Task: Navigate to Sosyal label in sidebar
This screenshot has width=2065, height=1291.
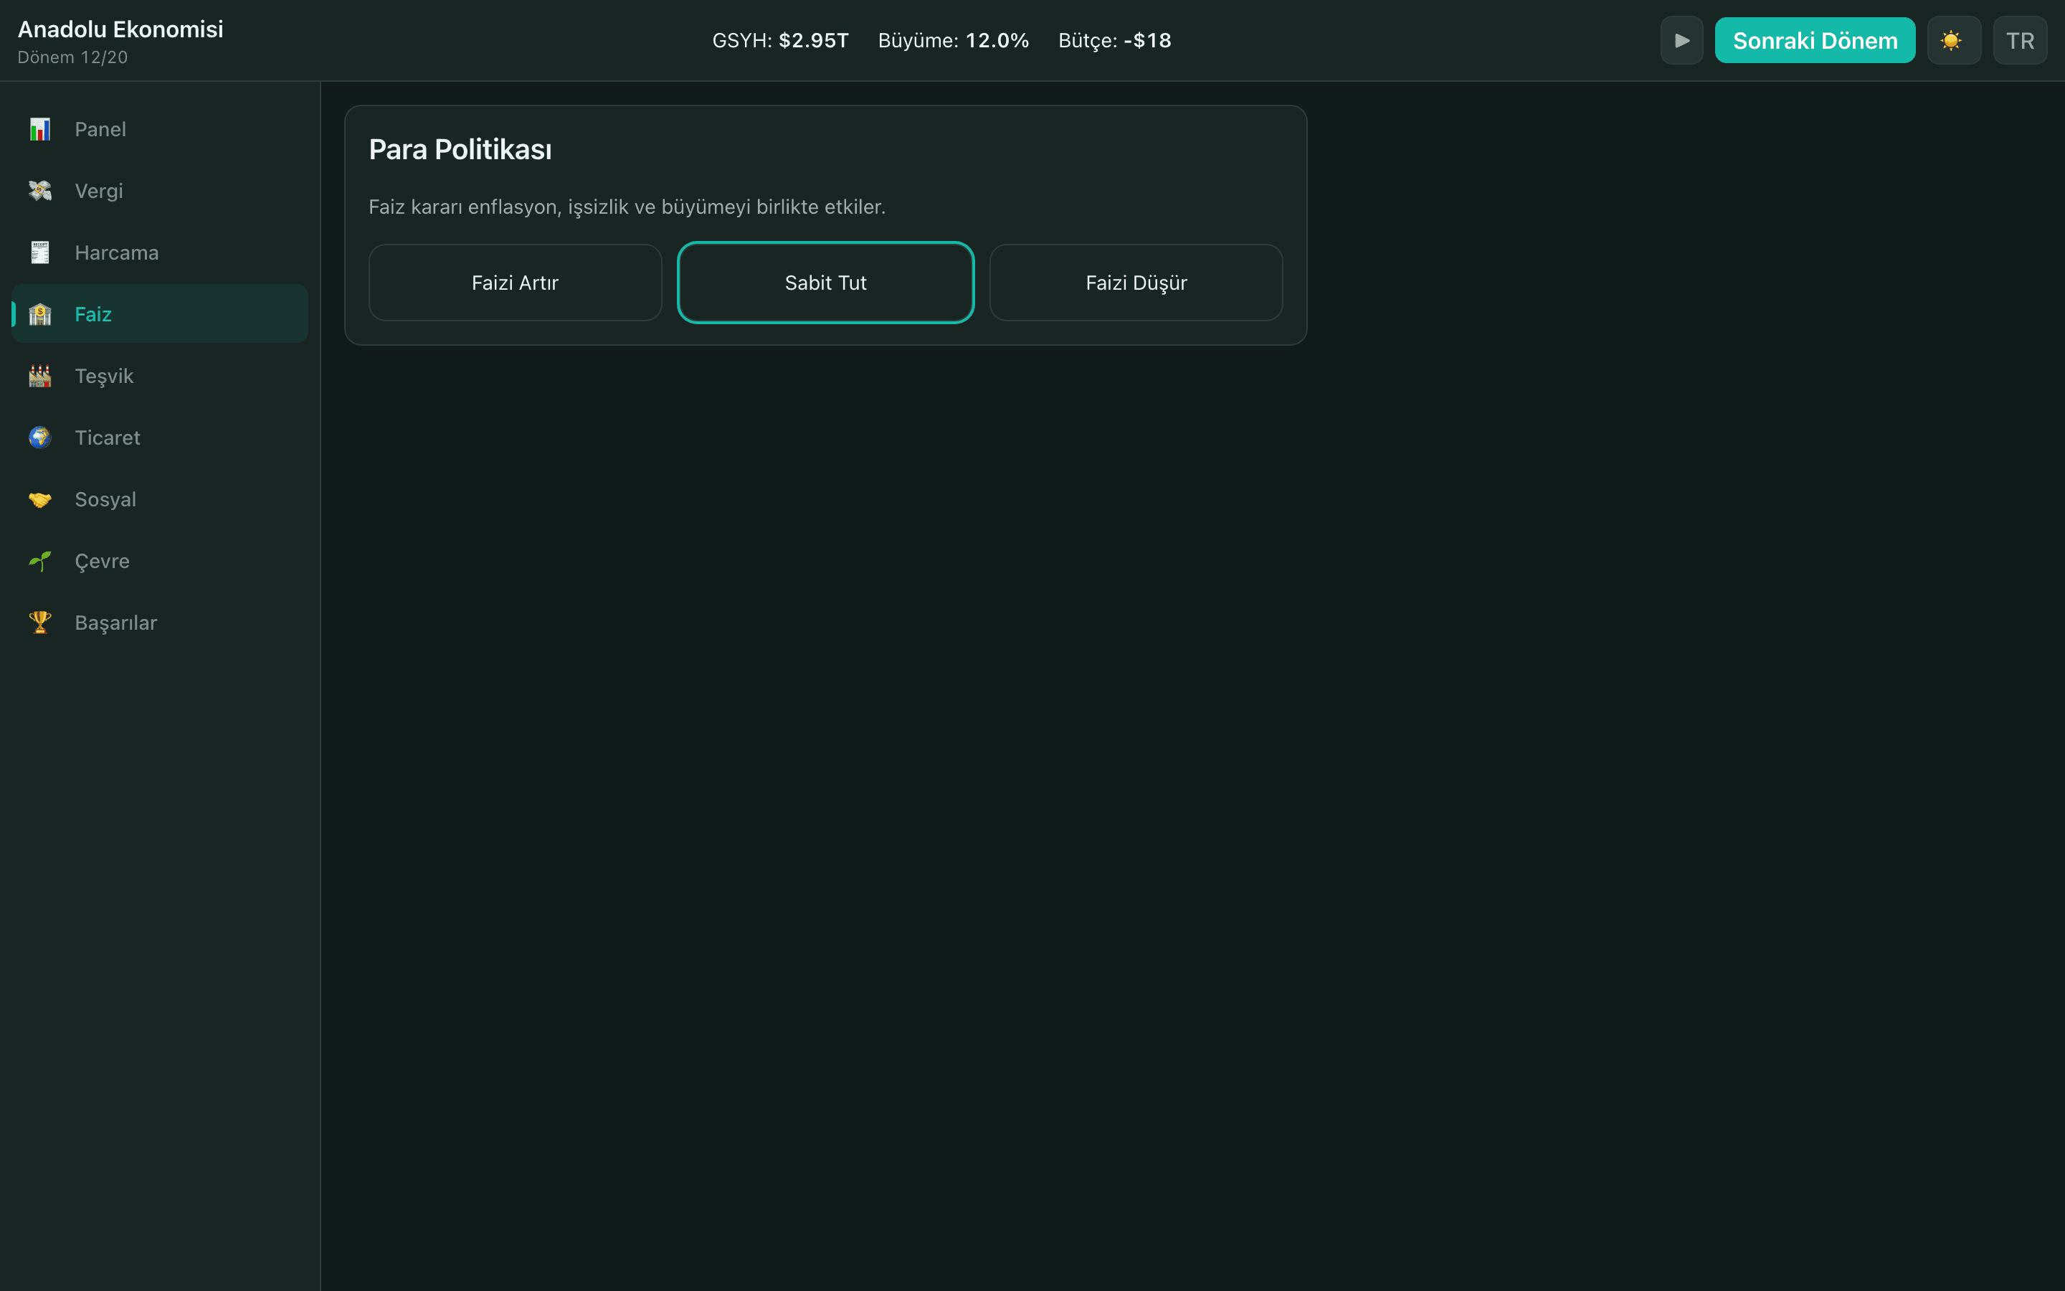Action: (x=106, y=499)
